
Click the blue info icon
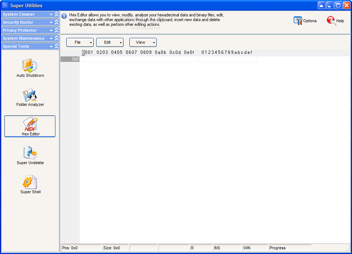pyautogui.click(x=64, y=16)
